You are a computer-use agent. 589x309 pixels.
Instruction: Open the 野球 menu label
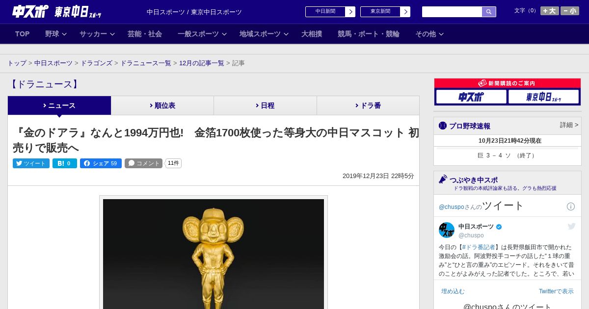pos(52,34)
